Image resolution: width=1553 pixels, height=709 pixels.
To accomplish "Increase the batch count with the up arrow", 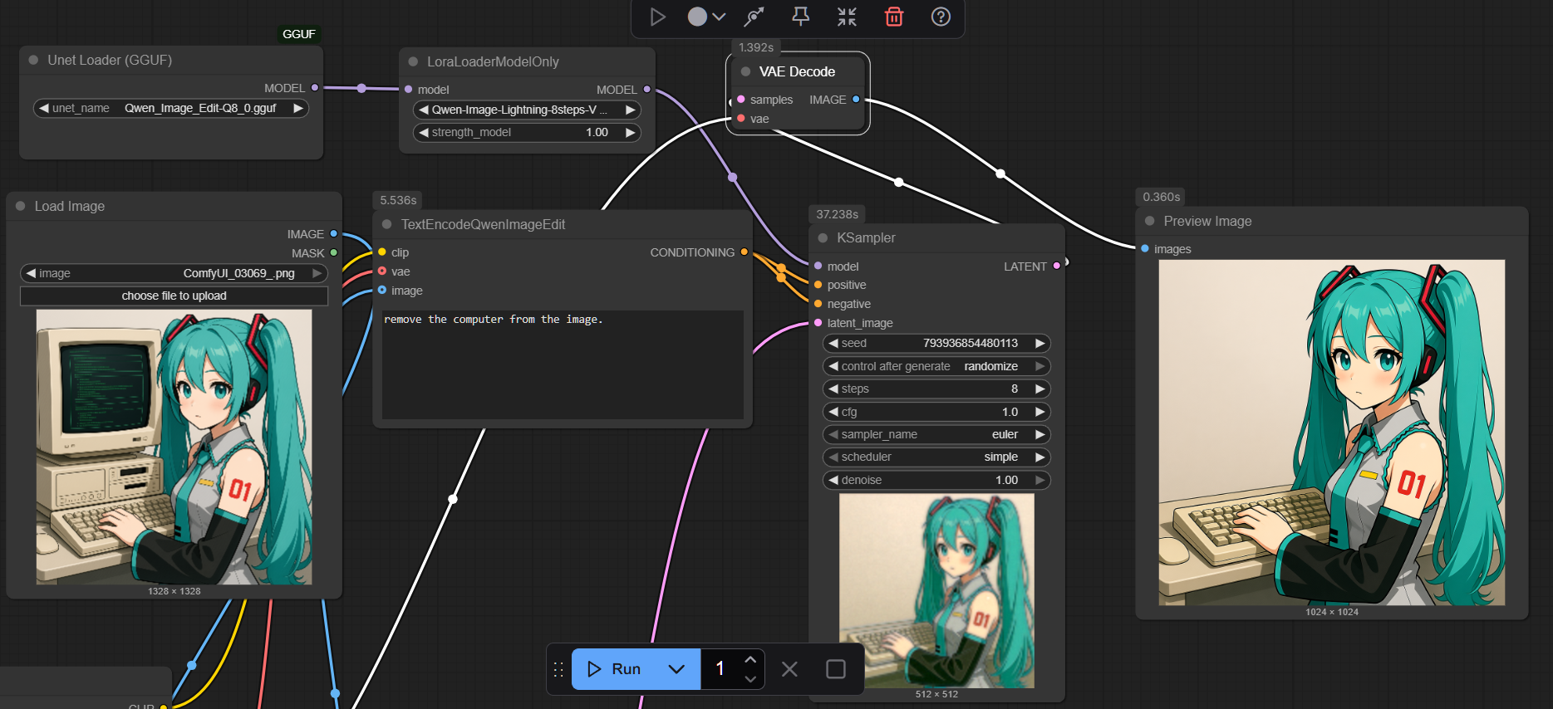I will pyautogui.click(x=750, y=660).
